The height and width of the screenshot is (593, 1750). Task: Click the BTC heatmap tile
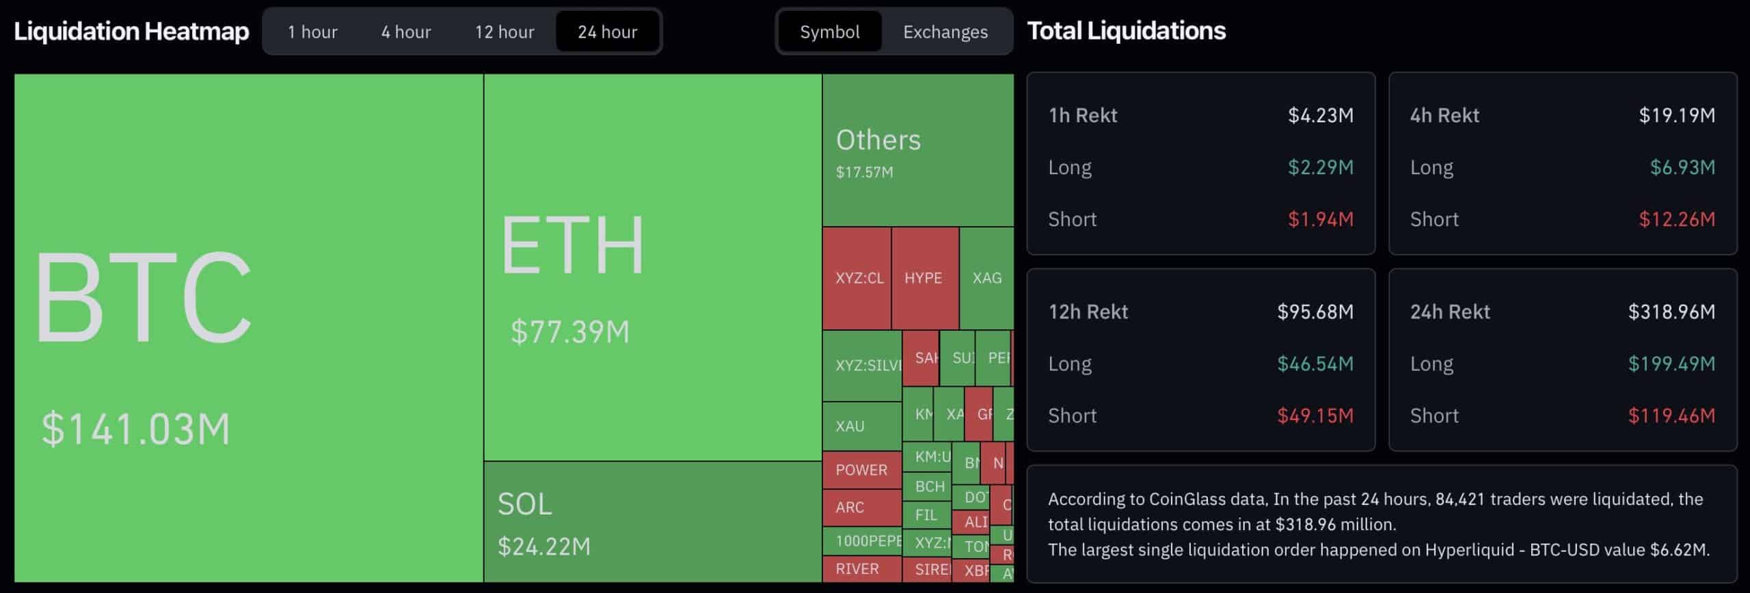[249, 328]
